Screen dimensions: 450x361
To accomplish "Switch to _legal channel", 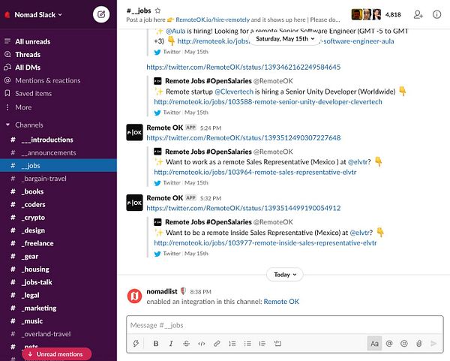I will 58,295.
